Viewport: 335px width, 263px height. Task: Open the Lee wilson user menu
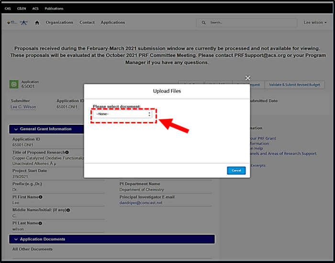click(315, 22)
